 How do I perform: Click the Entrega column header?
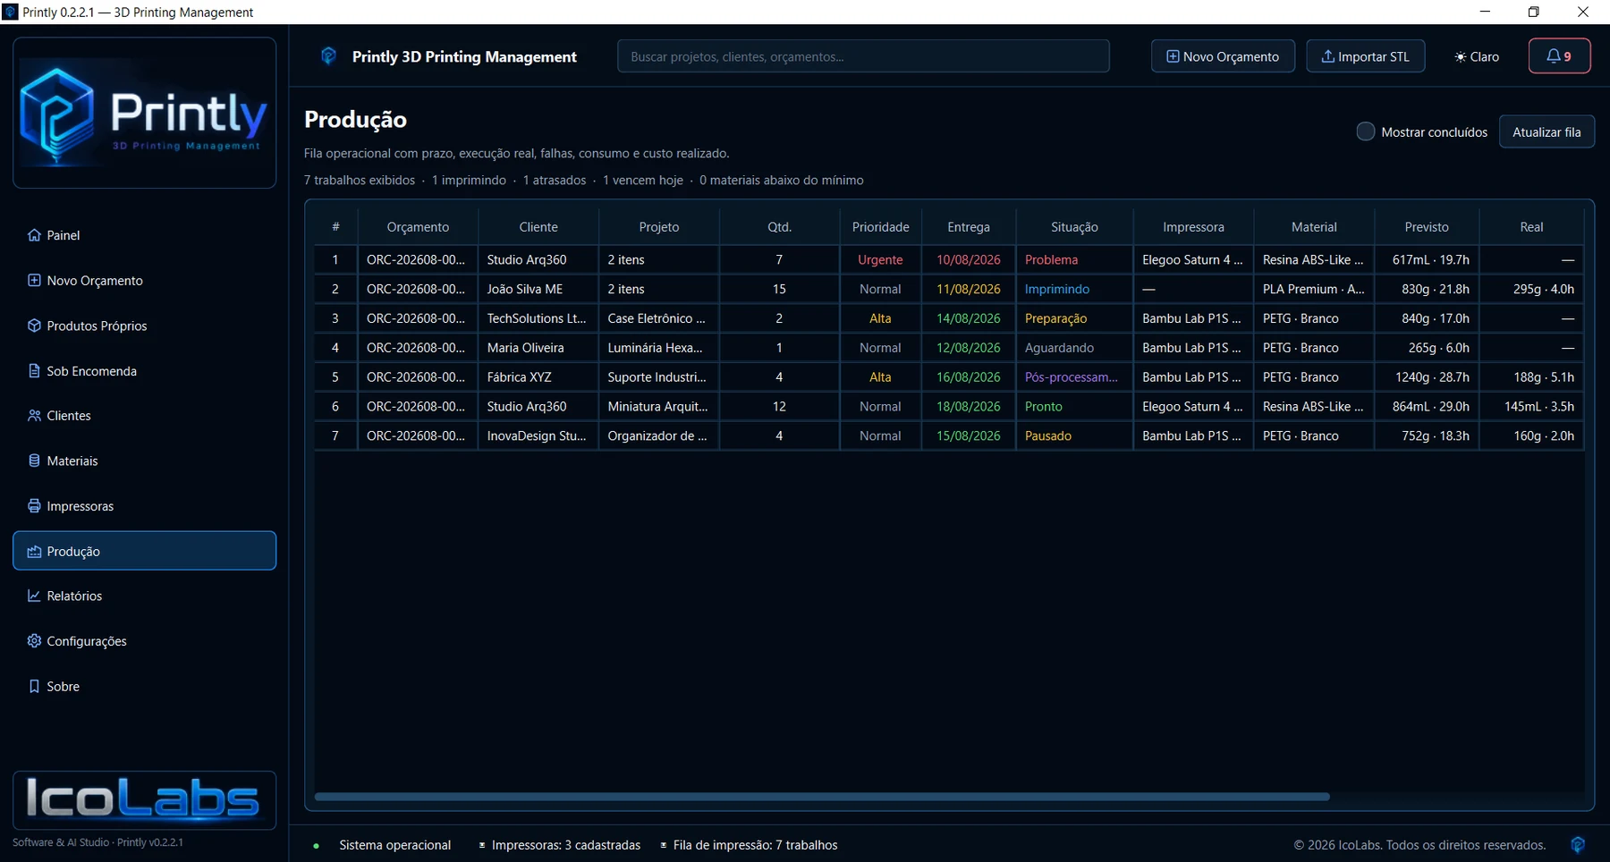pos(969,227)
